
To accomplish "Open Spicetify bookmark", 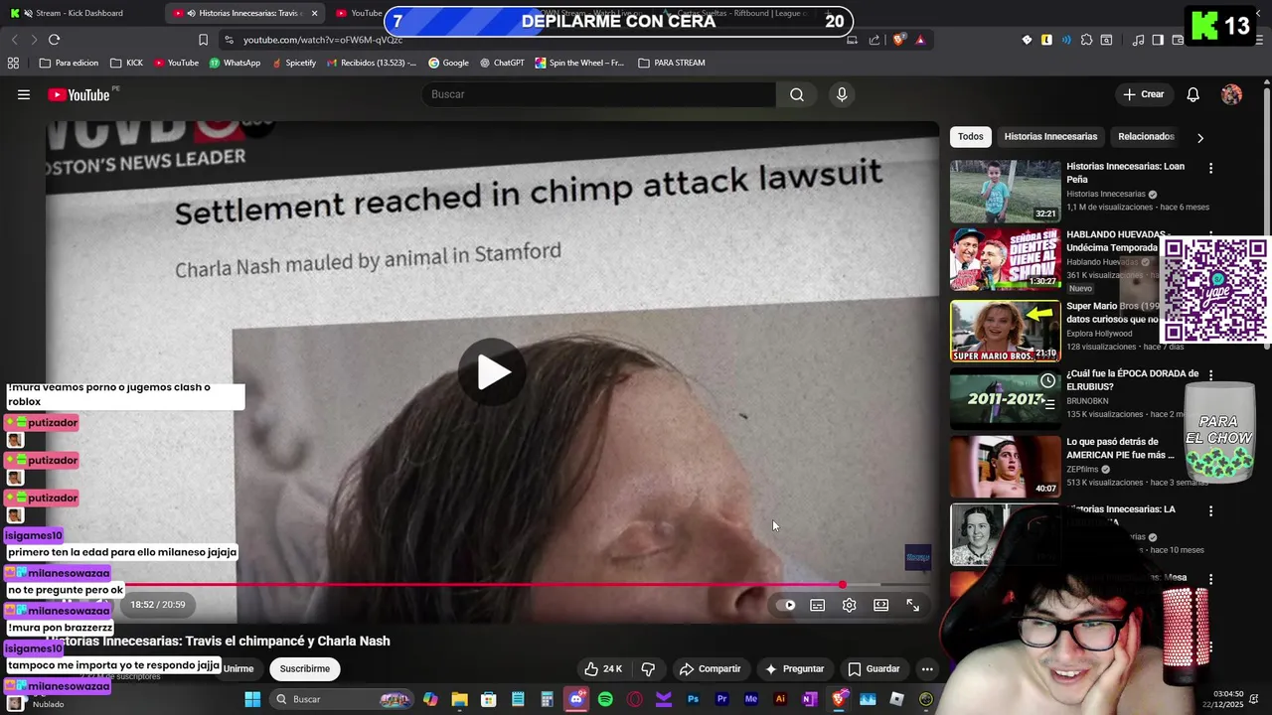I will point(293,63).
